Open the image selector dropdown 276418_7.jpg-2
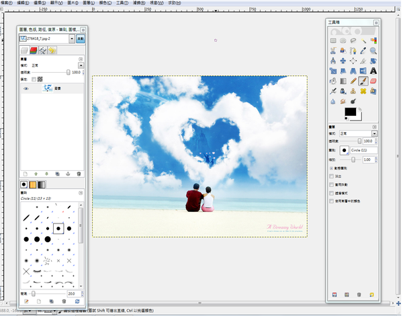 (72, 39)
